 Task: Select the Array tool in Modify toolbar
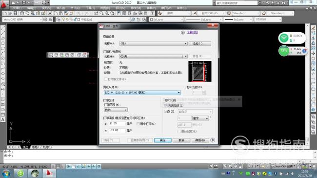point(313,48)
